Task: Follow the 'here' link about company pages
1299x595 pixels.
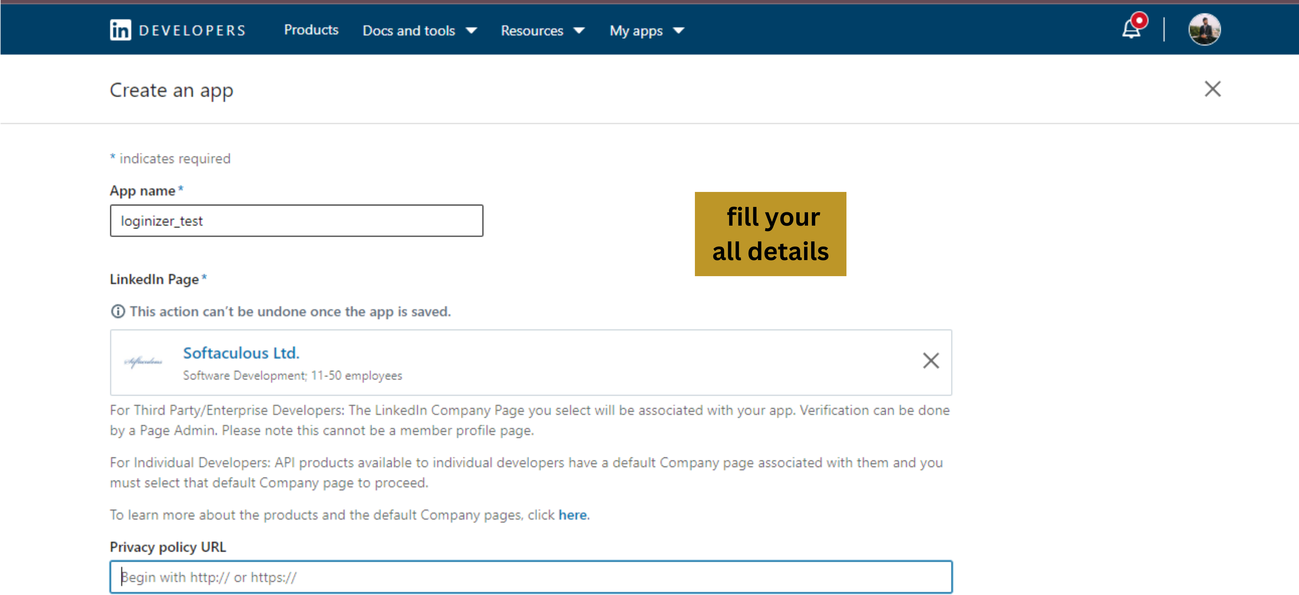Action: pos(572,515)
